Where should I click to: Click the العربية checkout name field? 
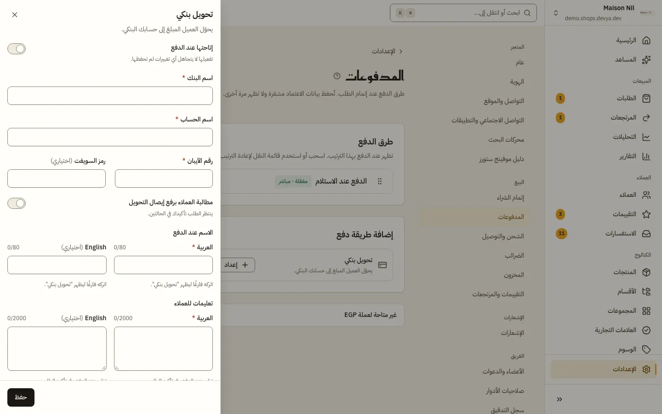tap(163, 265)
